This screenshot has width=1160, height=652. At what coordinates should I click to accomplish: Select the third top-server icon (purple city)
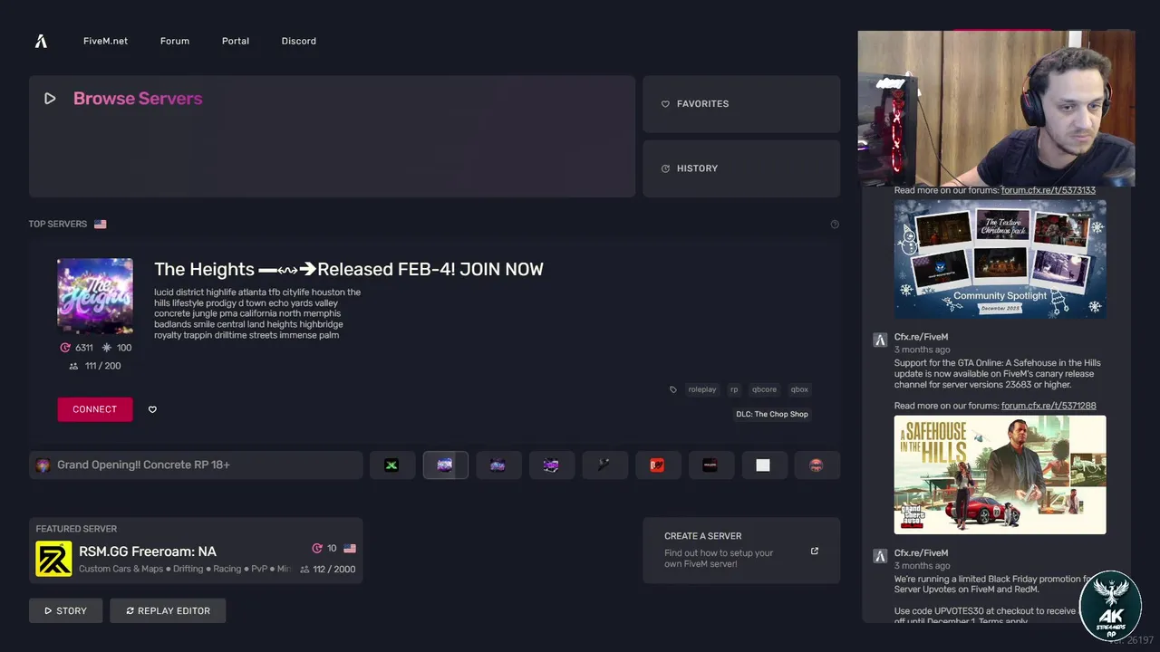(x=498, y=465)
